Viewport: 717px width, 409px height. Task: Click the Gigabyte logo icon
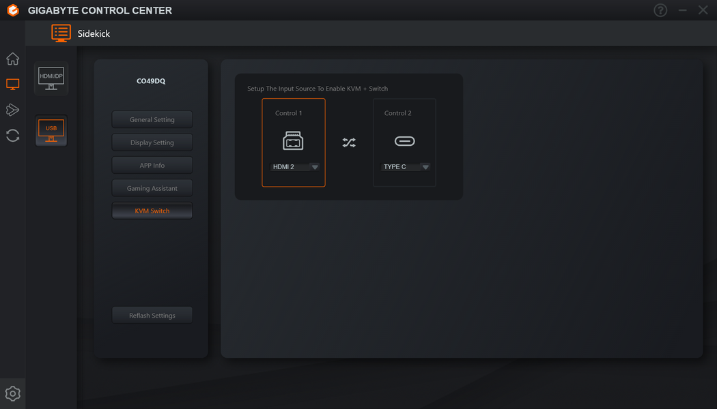pyautogui.click(x=13, y=10)
